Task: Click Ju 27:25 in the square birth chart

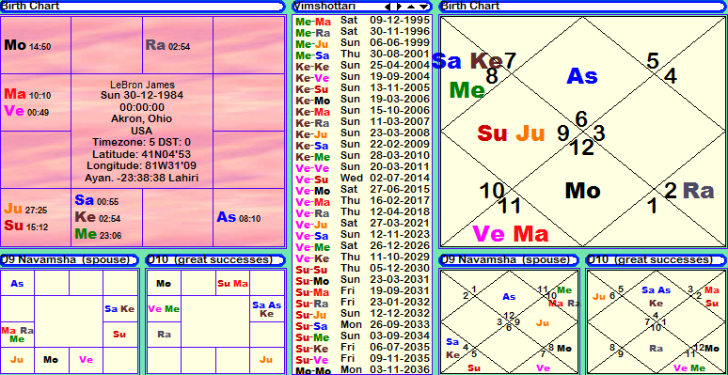Action: point(25,210)
